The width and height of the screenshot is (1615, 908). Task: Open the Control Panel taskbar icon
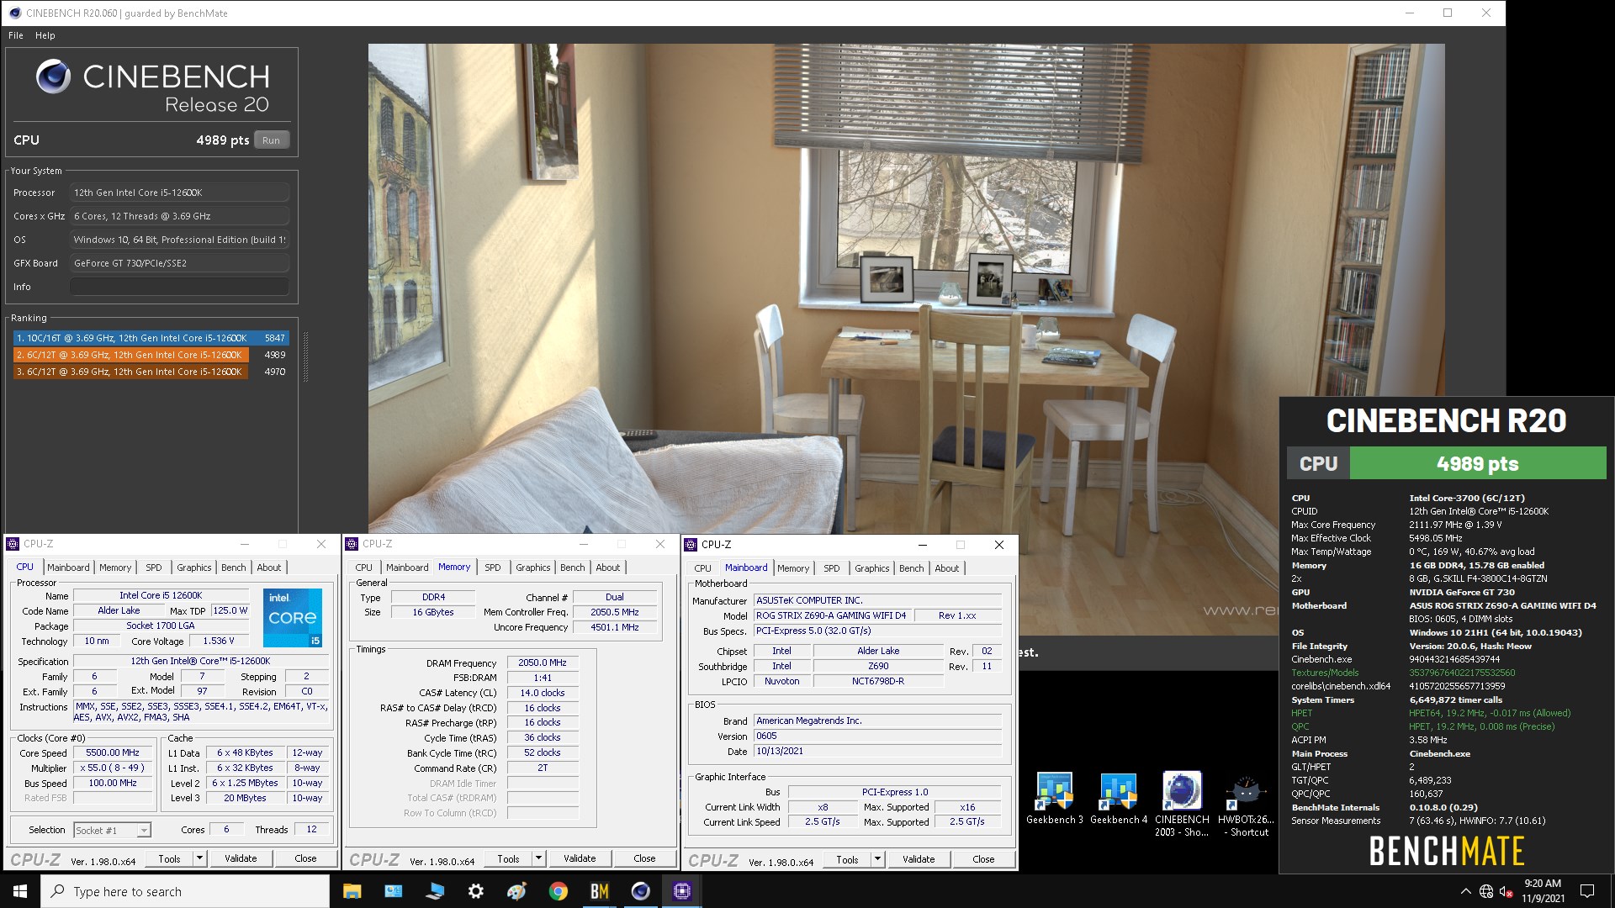coord(394,891)
